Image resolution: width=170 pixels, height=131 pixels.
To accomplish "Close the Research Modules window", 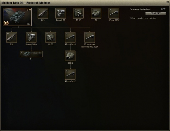I will coord(168,2).
